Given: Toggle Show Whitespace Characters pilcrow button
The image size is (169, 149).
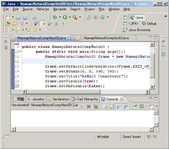Looking at the screenshot, I should click(63, 24).
